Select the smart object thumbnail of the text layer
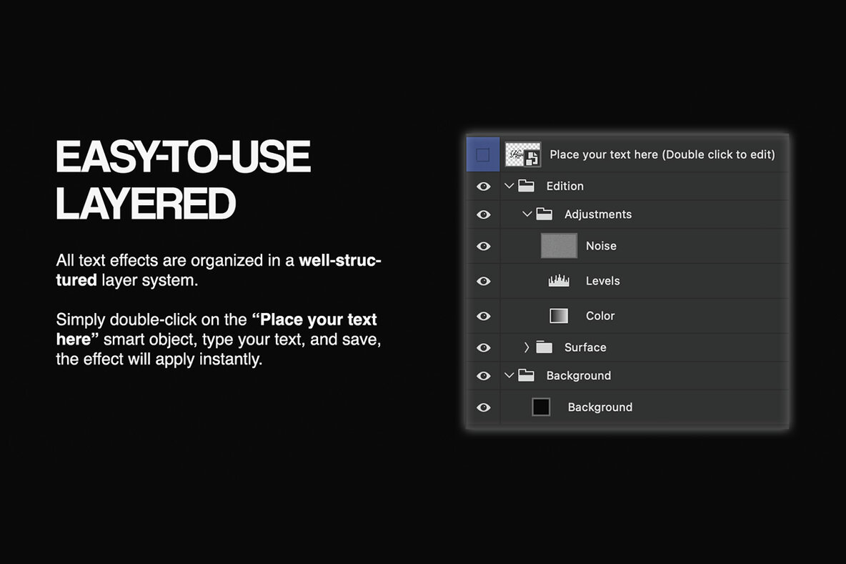Screen dimensions: 846x564 522,154
